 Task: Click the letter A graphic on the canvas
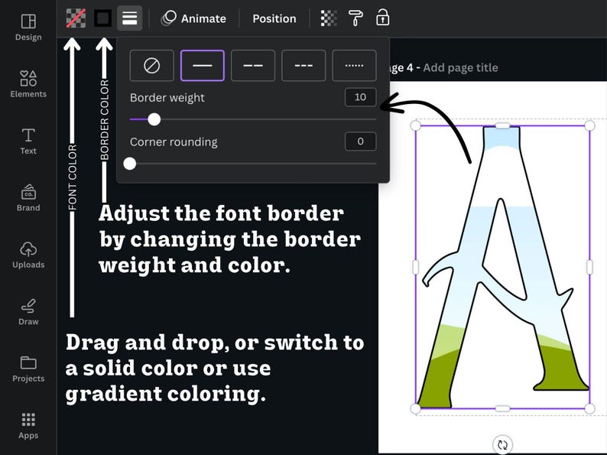[x=502, y=267]
